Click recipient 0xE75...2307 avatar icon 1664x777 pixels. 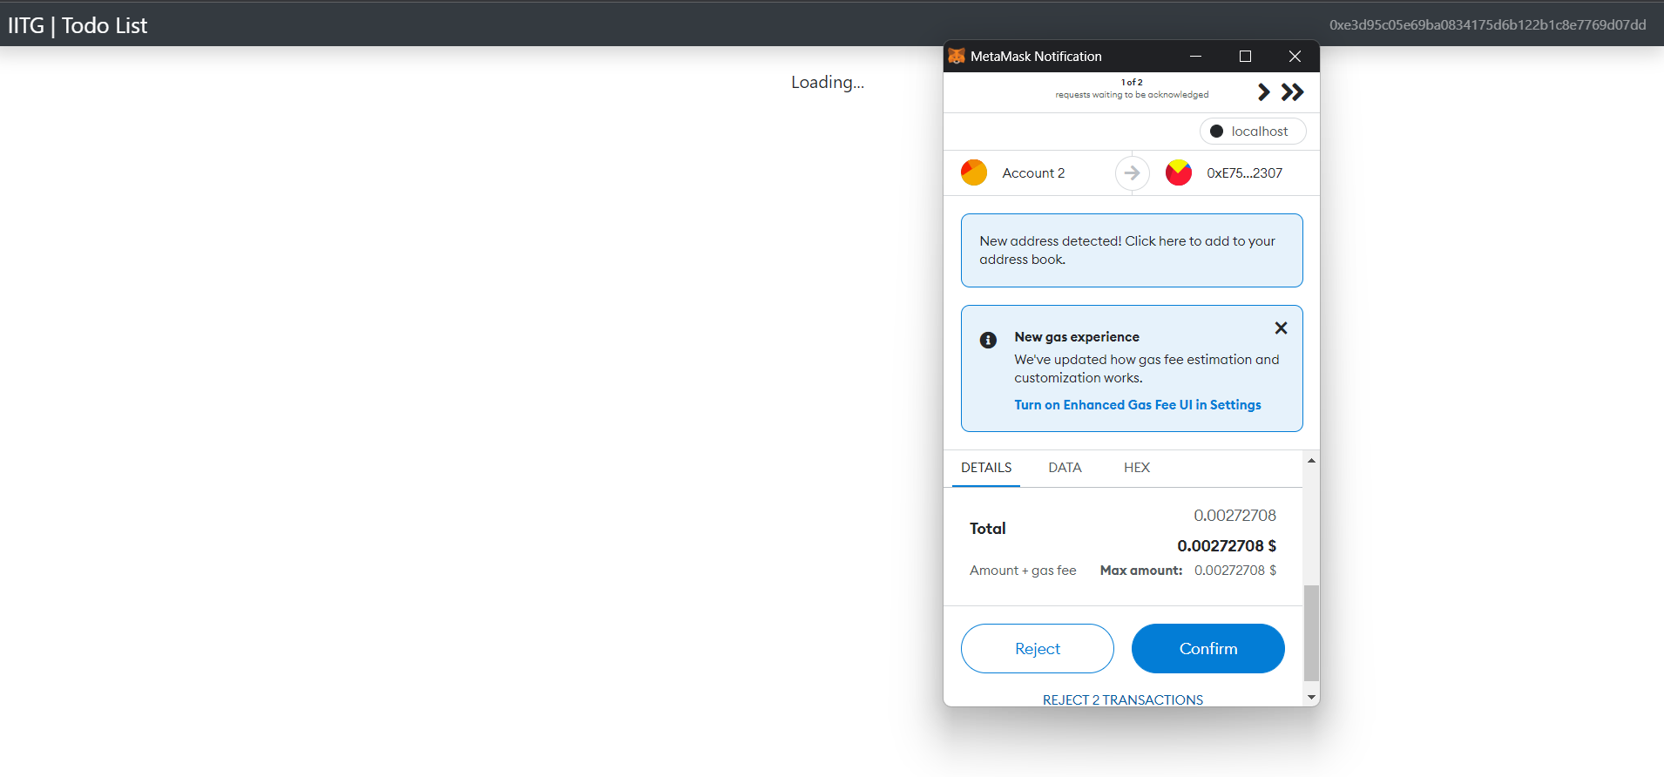coord(1179,172)
